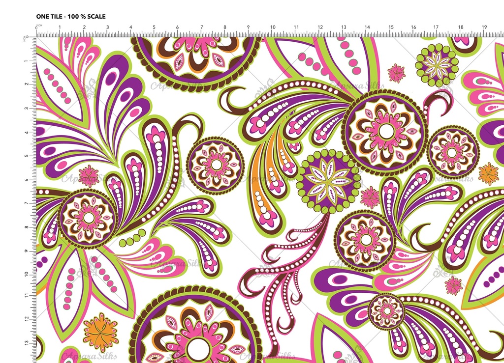Viewport: 504px width, 363px height.
Task: Click the 19 mark on horizontal ruler
Action: (484, 28)
